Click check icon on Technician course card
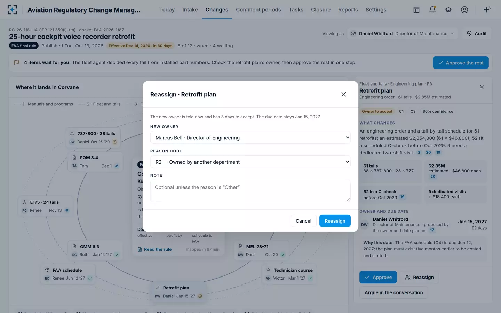 pyautogui.click(x=310, y=278)
